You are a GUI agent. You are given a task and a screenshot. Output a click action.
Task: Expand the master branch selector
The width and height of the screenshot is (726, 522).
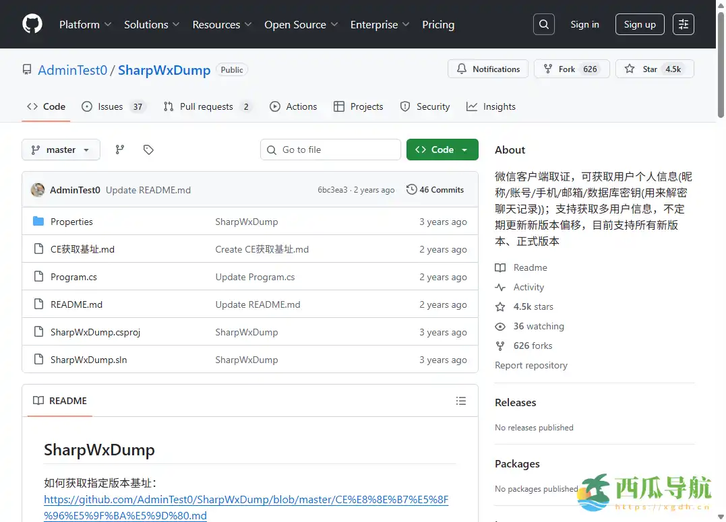click(x=61, y=149)
